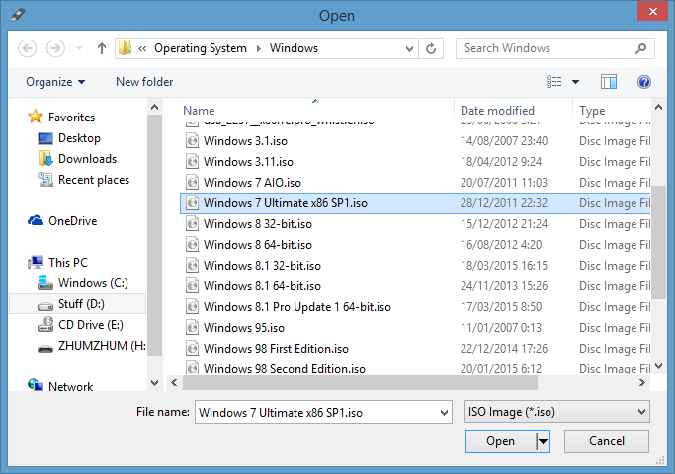Select Operating System in the breadcrumb path
Image resolution: width=675 pixels, height=474 pixels.
pos(201,48)
